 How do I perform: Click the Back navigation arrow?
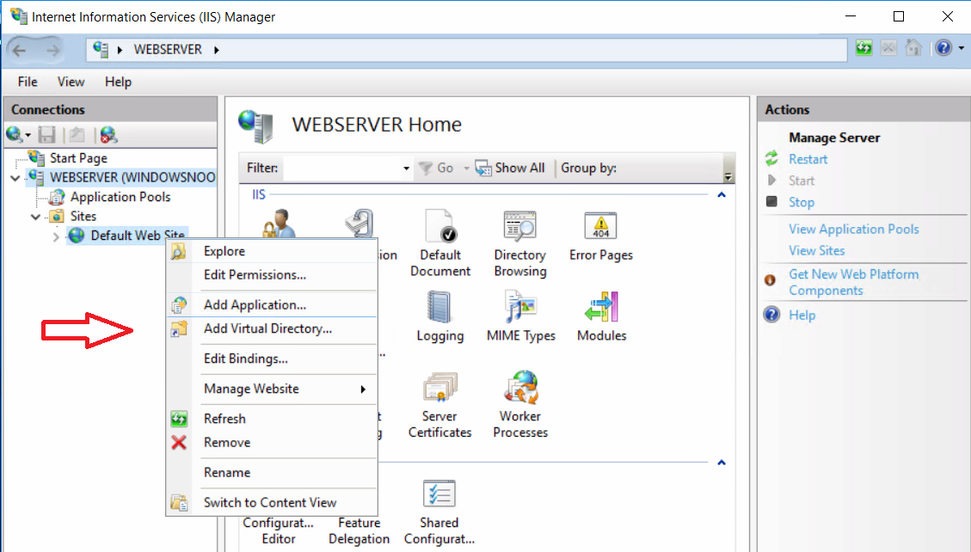19,50
